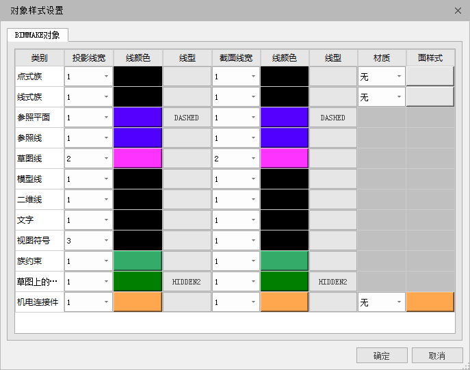The width and height of the screenshot is (470, 370).
Task: Open 投影线宽 dropdown for 线式族
Action: [88, 96]
